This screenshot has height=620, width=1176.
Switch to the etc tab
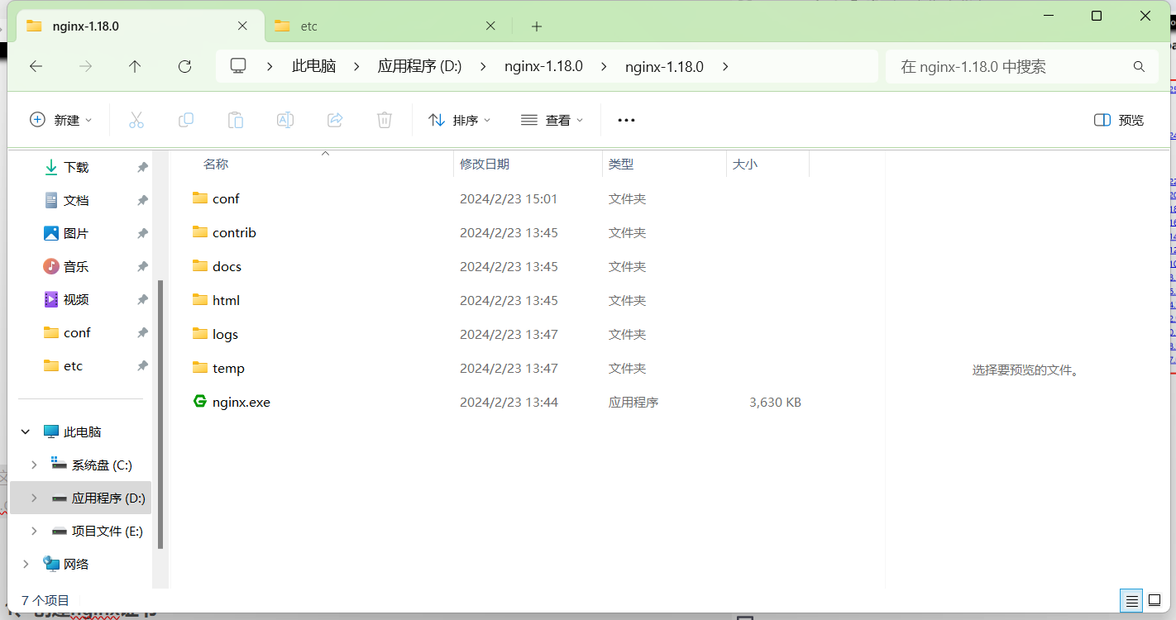pyautogui.click(x=386, y=26)
